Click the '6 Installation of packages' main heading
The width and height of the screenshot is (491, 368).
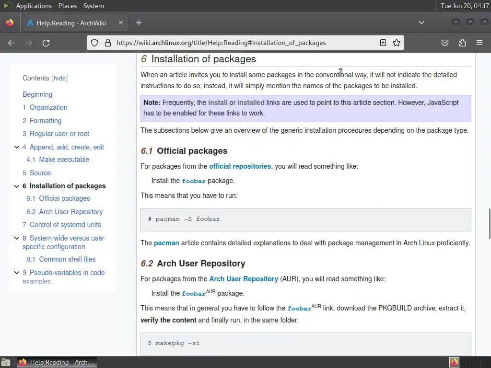point(199,59)
